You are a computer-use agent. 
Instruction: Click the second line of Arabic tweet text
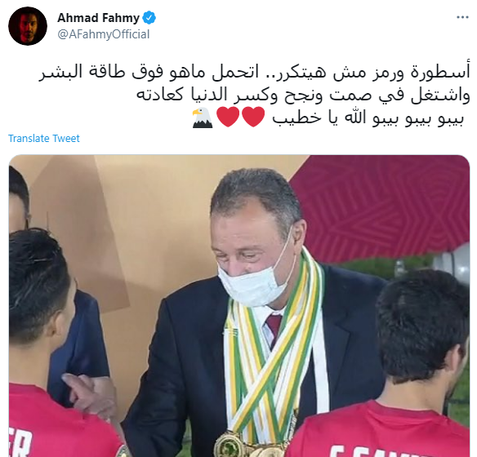303,95
